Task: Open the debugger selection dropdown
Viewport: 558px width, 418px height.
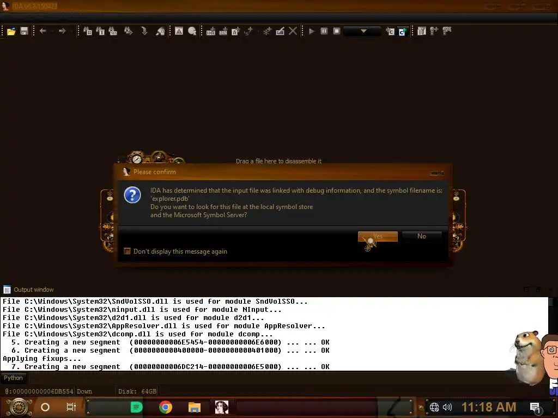Action: point(362,31)
